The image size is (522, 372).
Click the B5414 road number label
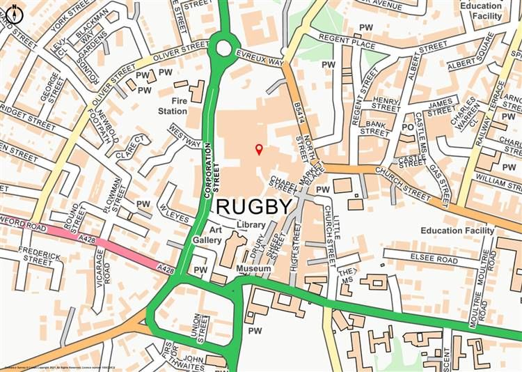299,114
